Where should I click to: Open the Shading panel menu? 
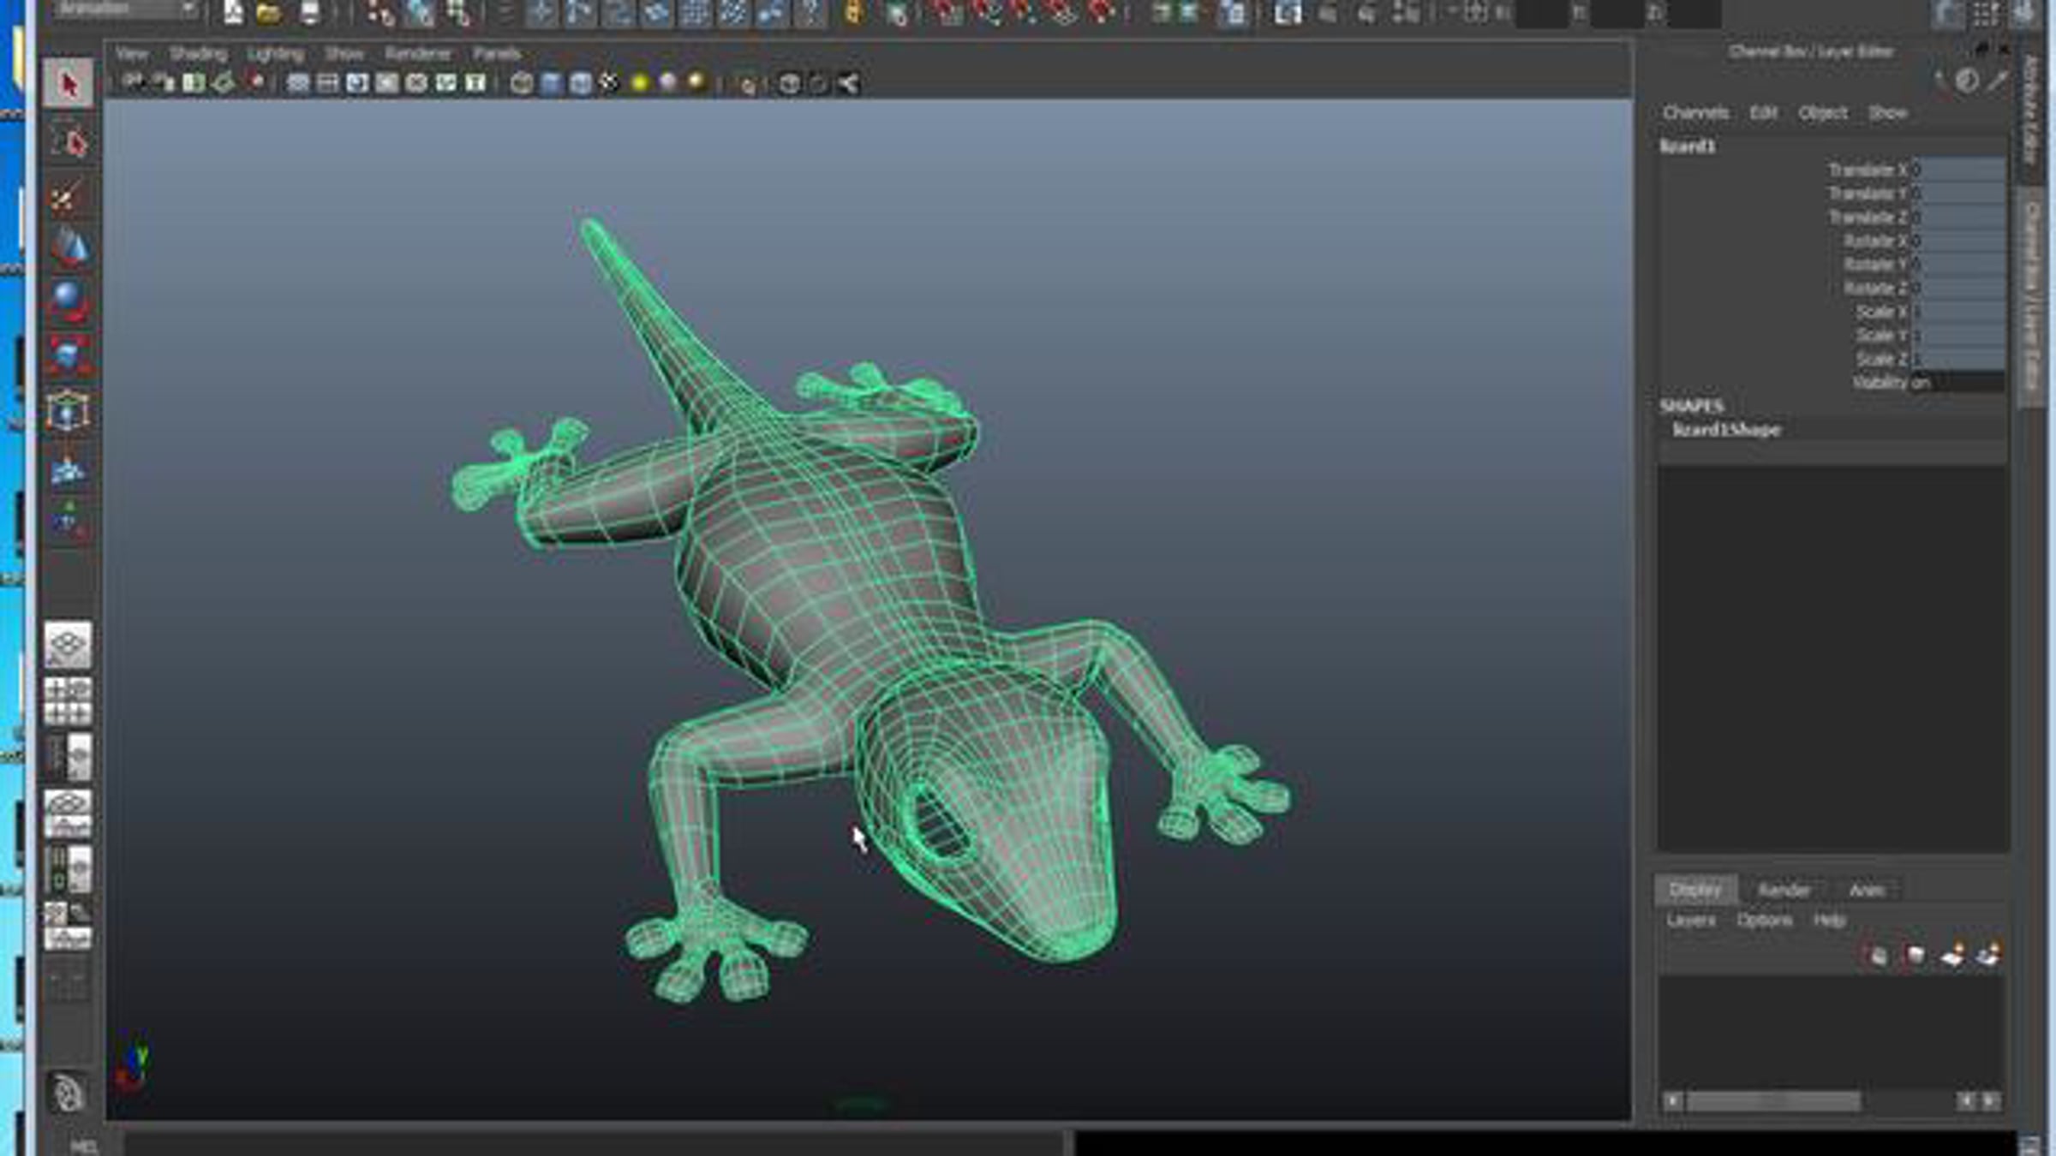click(x=198, y=53)
